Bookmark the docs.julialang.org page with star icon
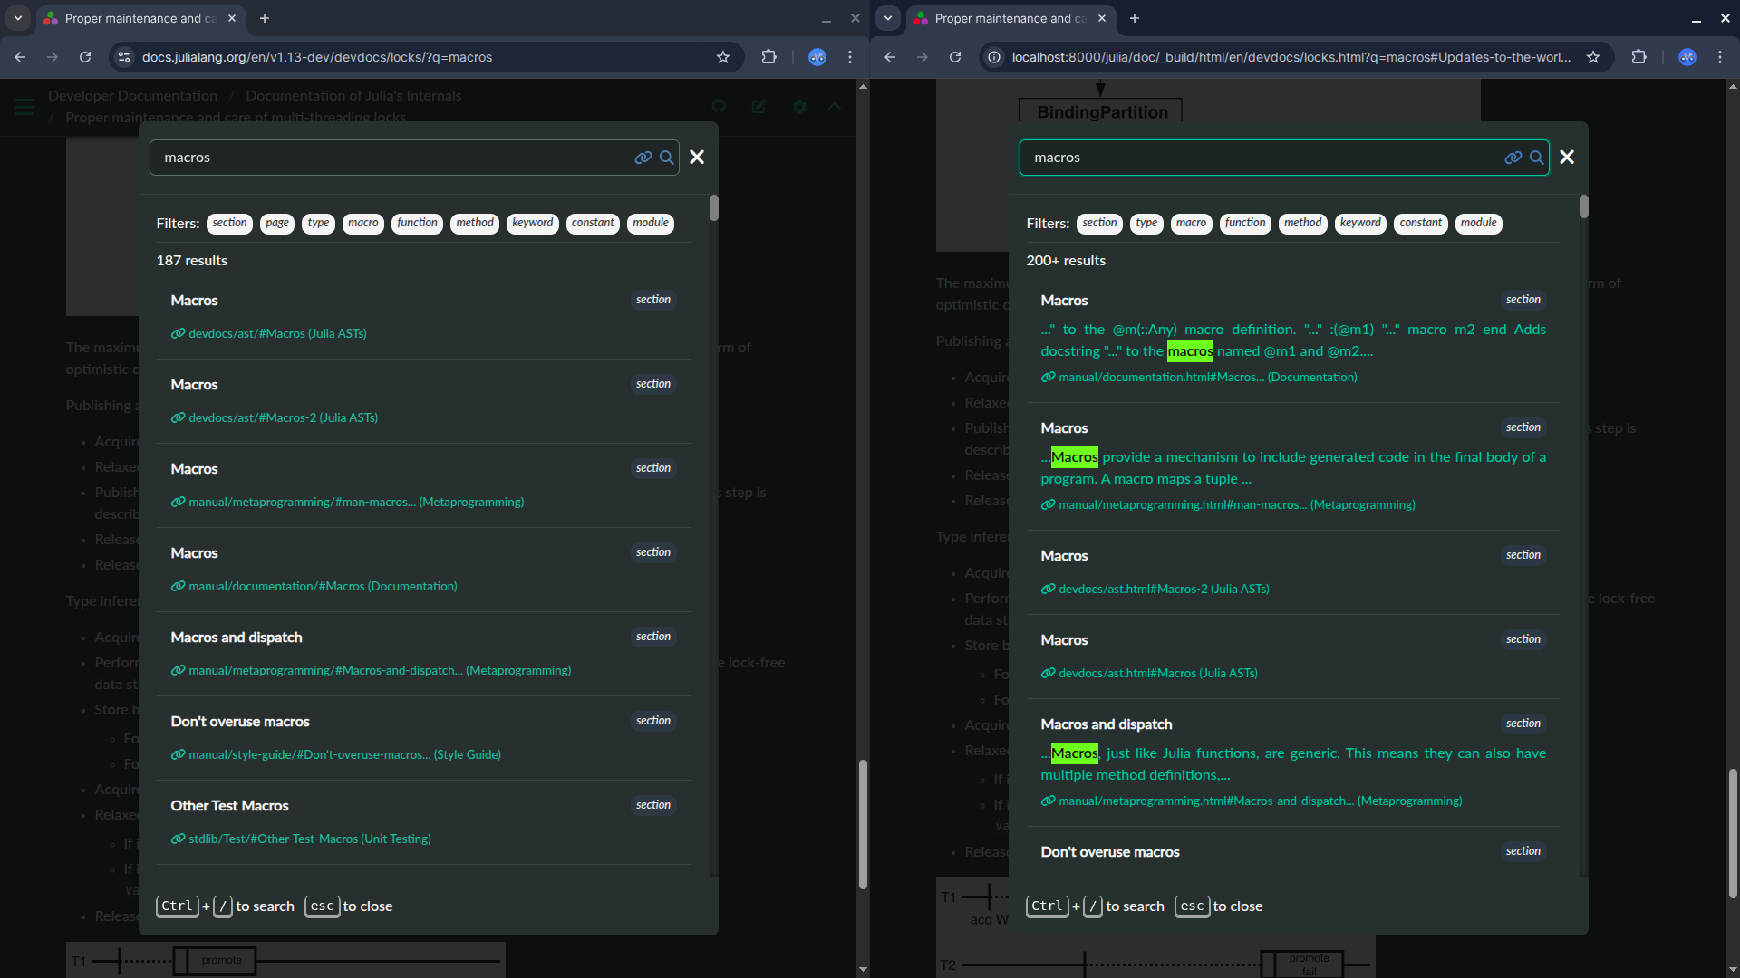The width and height of the screenshot is (1740, 978). (723, 57)
